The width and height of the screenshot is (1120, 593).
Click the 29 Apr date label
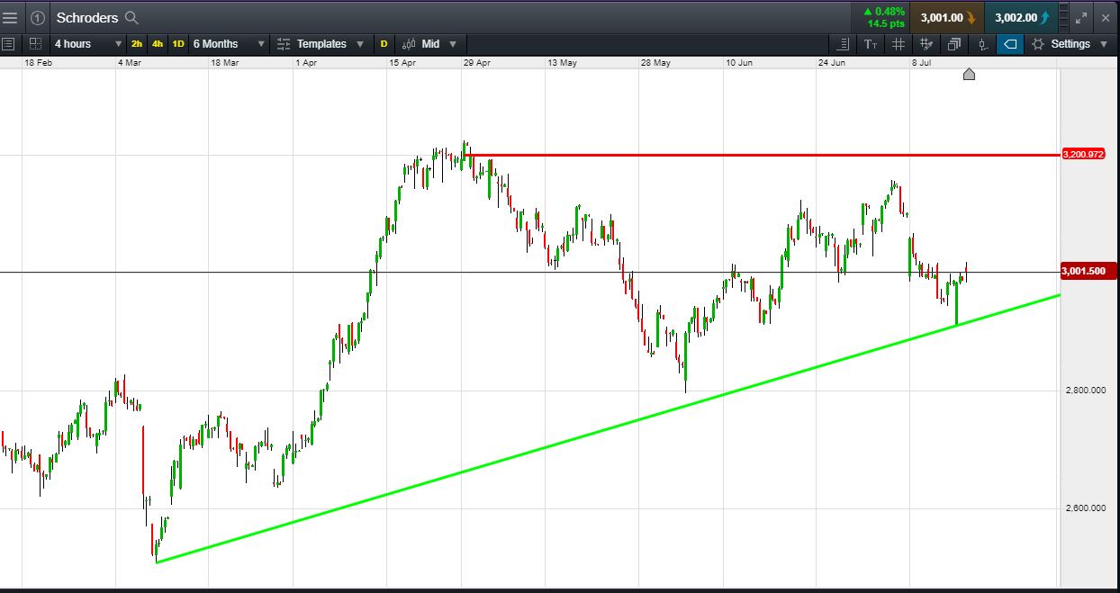point(476,63)
